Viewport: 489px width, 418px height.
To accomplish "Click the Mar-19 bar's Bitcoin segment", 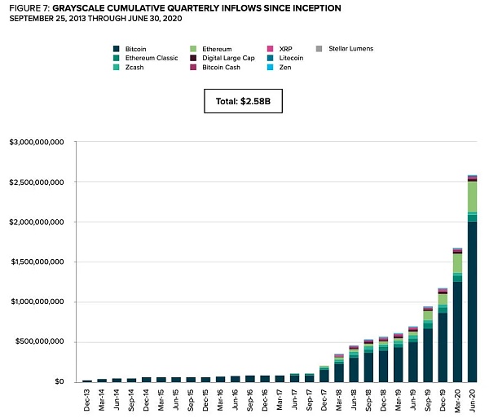I will point(399,365).
